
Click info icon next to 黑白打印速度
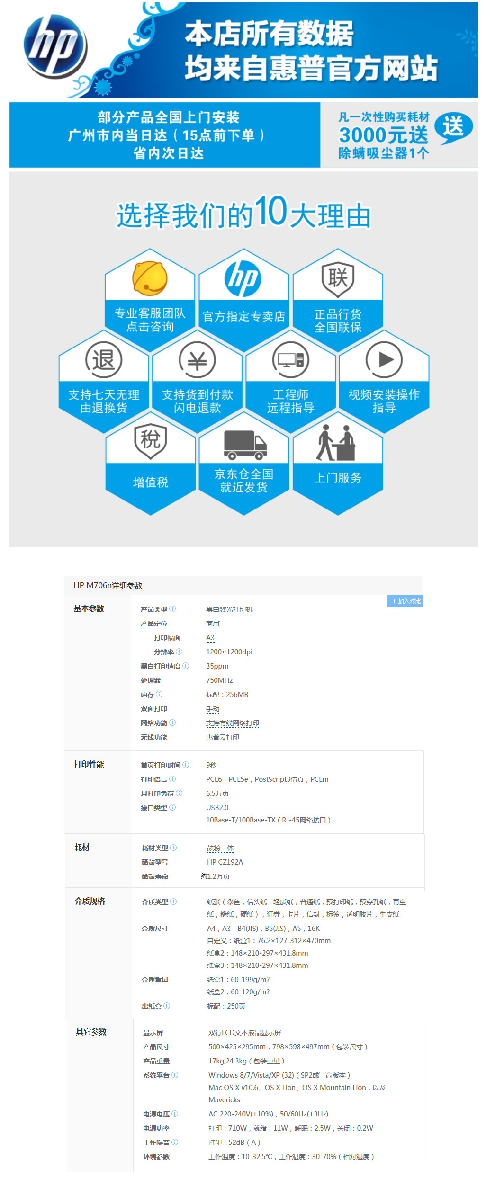pyautogui.click(x=186, y=666)
